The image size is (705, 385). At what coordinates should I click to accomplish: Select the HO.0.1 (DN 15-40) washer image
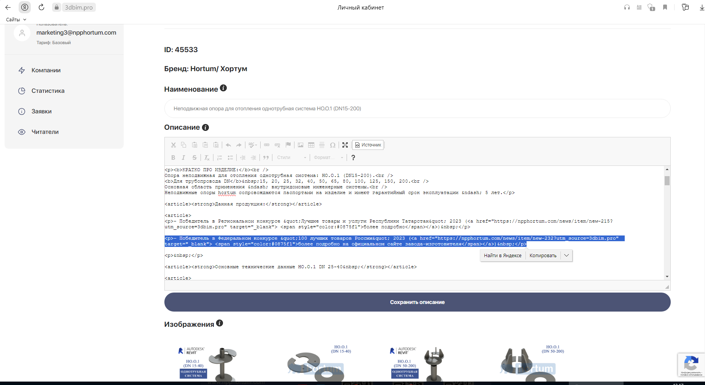click(x=319, y=363)
